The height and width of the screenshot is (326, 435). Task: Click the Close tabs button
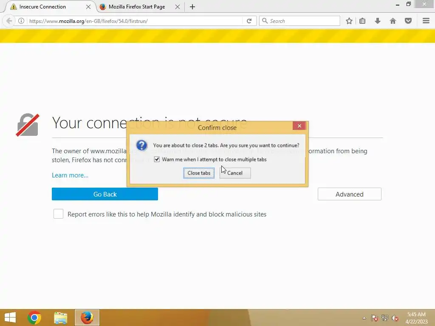pos(199,173)
